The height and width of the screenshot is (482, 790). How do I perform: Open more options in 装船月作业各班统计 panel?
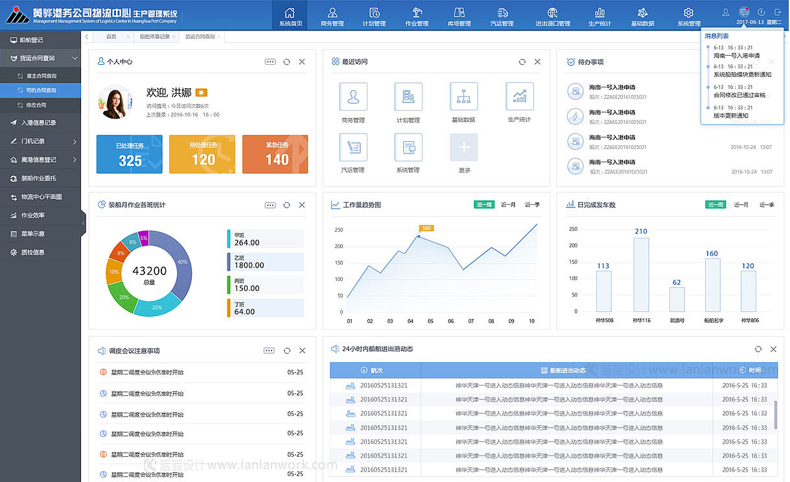(270, 205)
